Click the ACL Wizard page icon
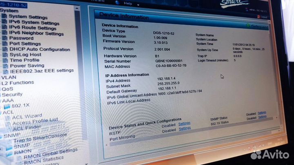294x165 pixels. [8, 118]
